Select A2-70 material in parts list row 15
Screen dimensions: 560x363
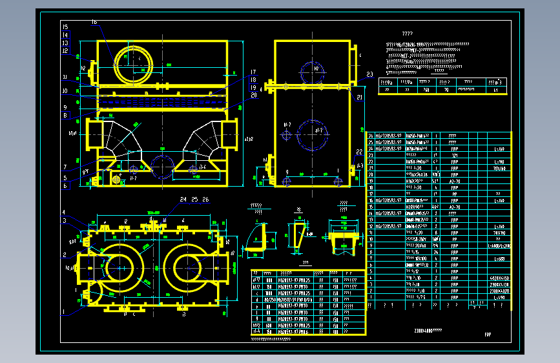455,207
